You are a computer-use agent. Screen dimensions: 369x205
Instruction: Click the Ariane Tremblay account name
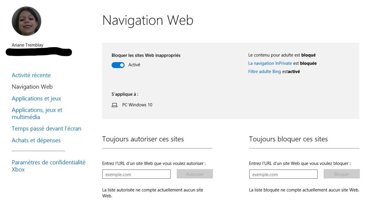pyautogui.click(x=27, y=45)
